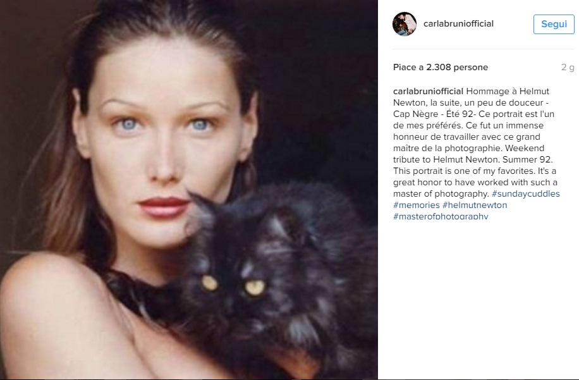Open the #sundaycuddles hashtag
579x380 pixels.
(525, 193)
